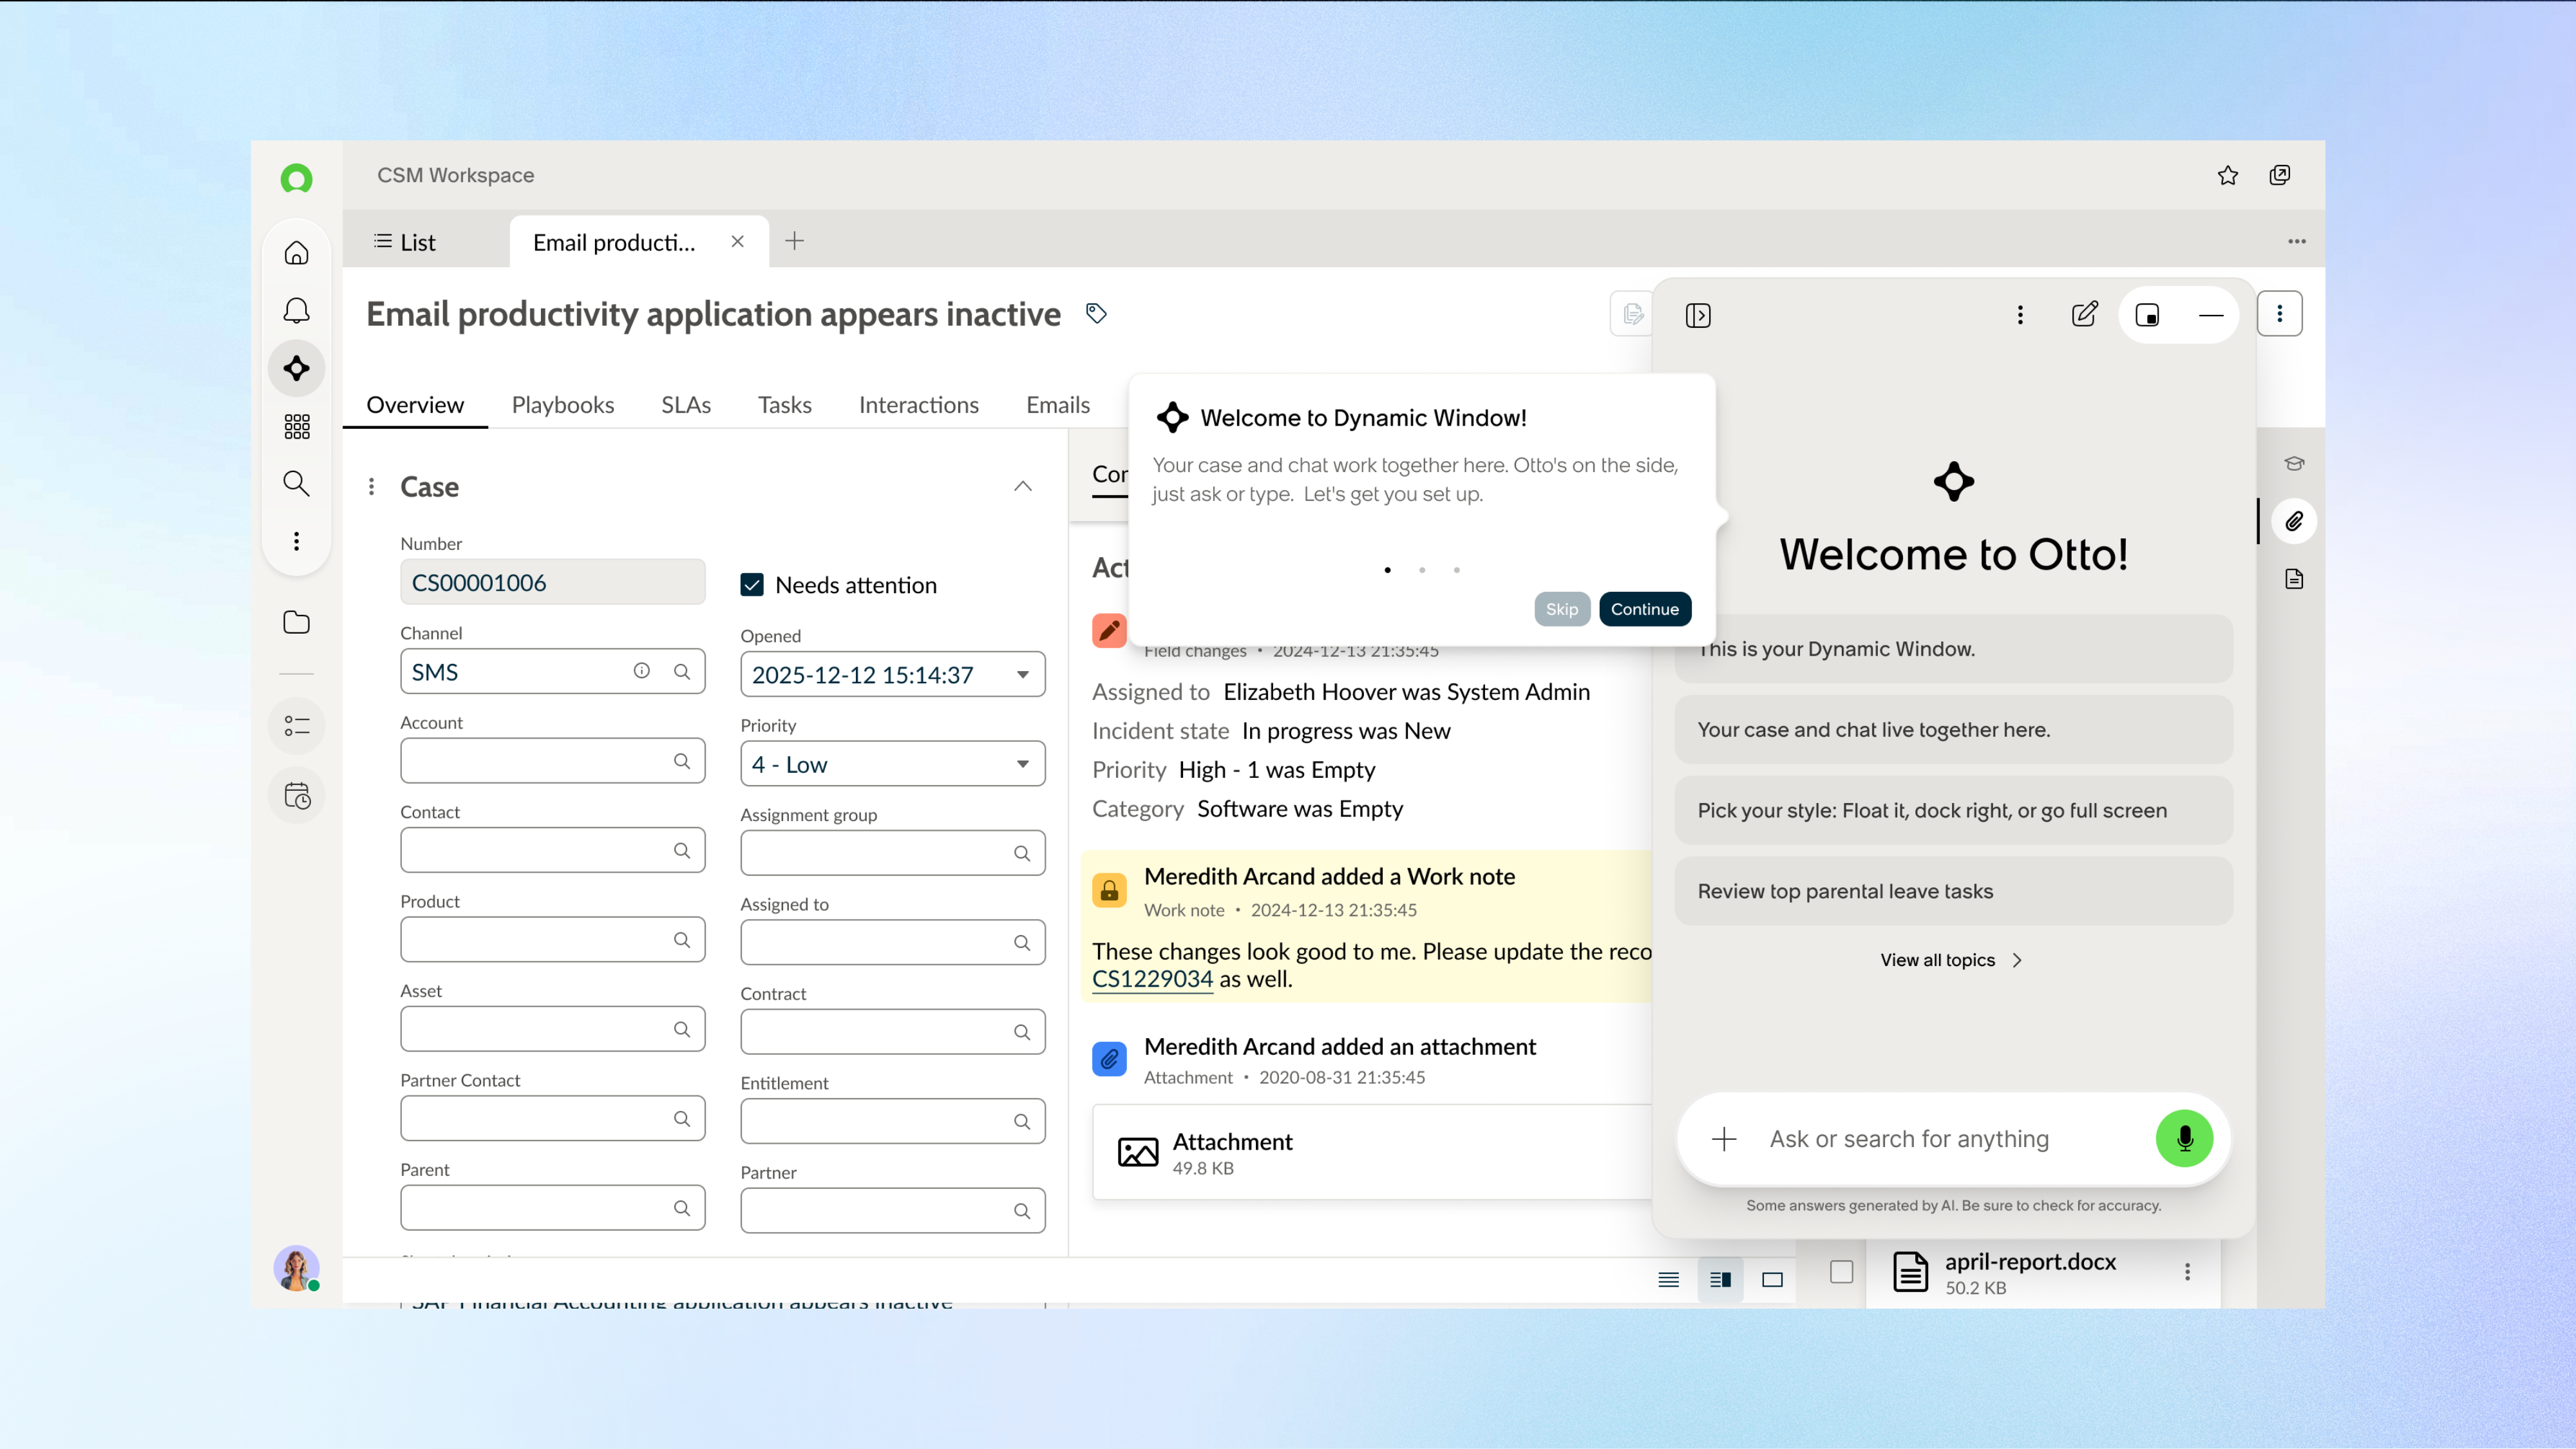
Task: Open the attachments paperclip side panel
Action: coord(2294,521)
